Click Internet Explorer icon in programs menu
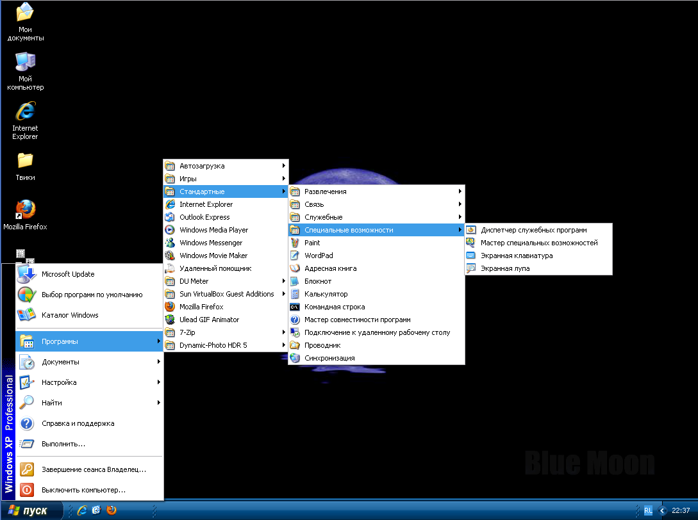698x520 pixels. [170, 204]
